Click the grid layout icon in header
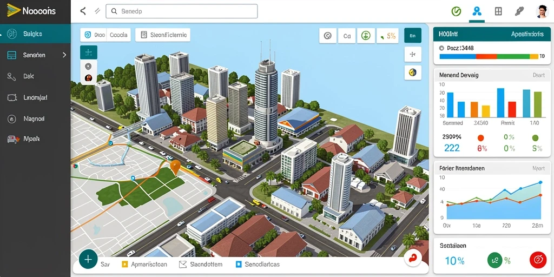Image resolution: width=554 pixels, height=277 pixels. (498, 11)
